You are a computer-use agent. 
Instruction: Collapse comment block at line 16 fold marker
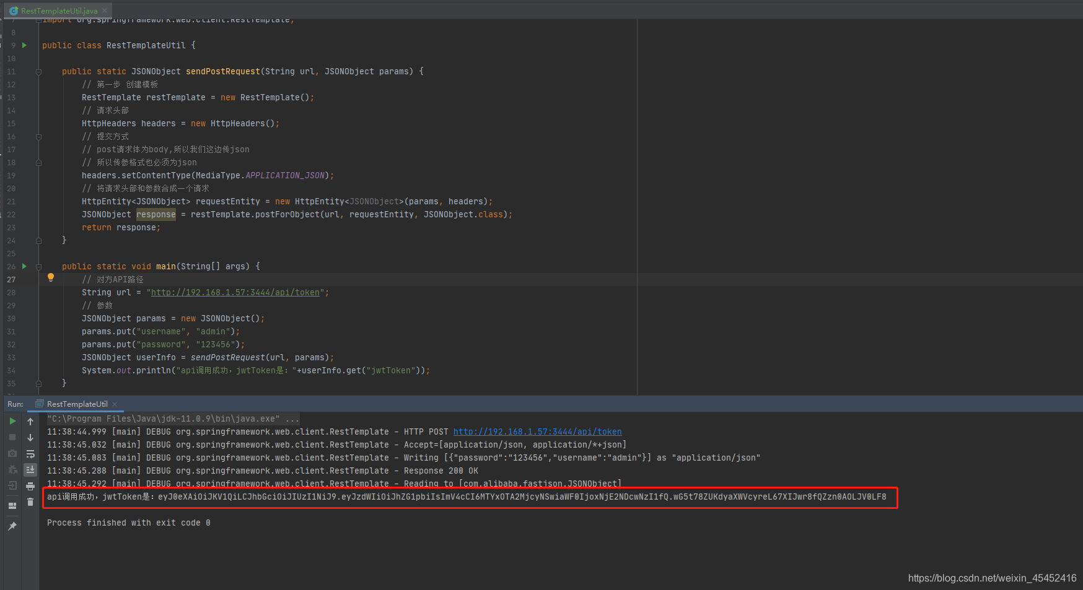(38, 137)
